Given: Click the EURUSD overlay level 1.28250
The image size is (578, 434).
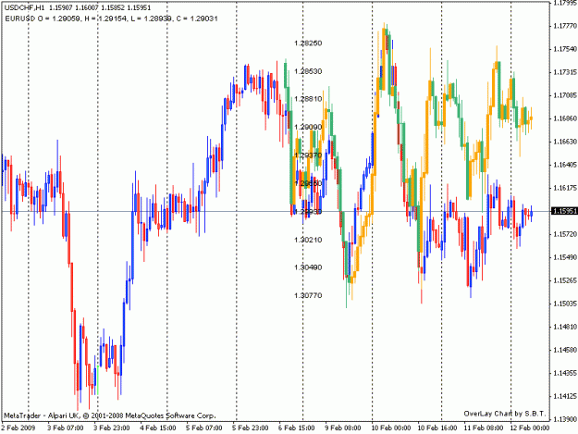Looking at the screenshot, I should 308,43.
